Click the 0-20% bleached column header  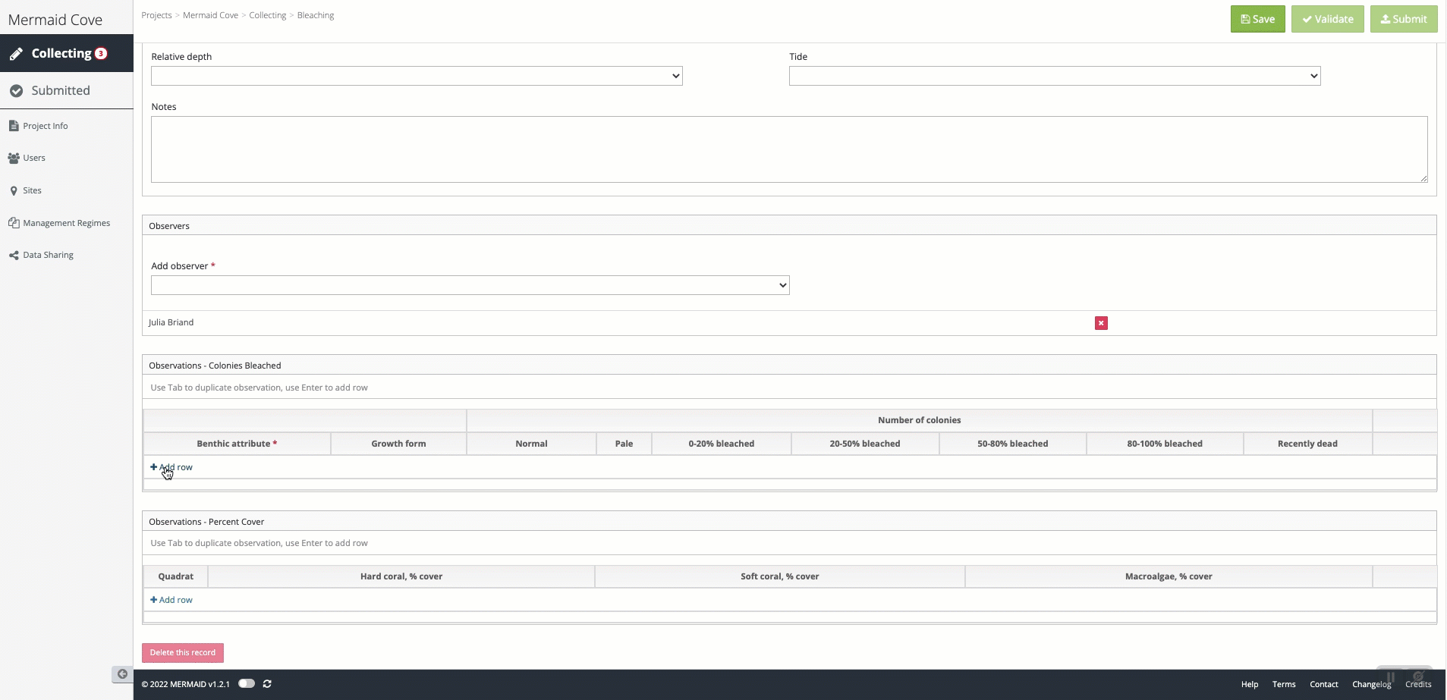click(x=722, y=444)
